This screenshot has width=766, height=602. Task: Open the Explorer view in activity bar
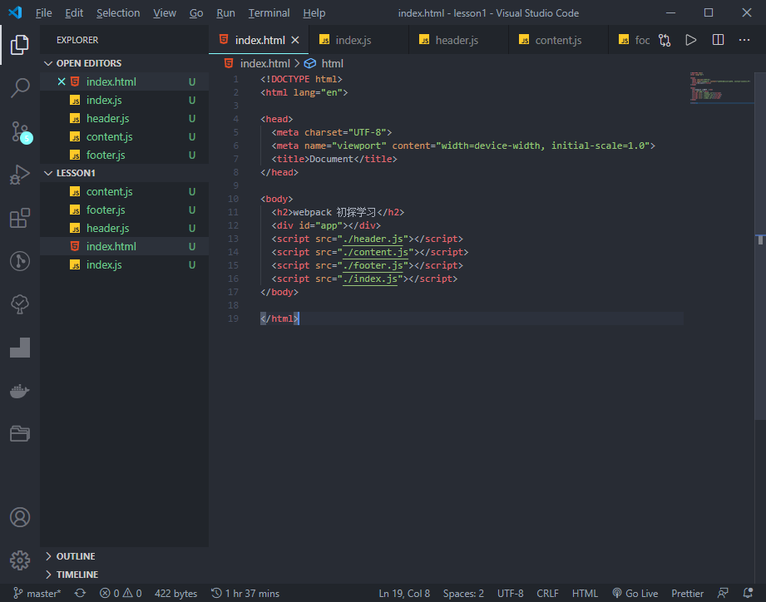tap(19, 44)
